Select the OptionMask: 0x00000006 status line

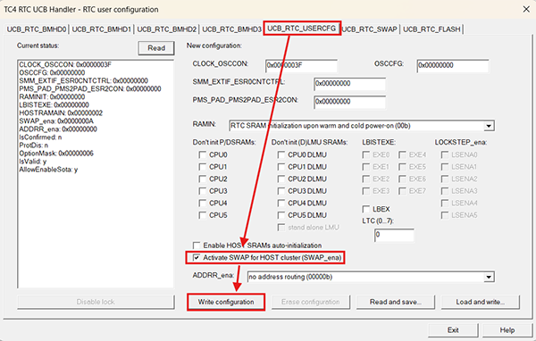click(x=56, y=154)
